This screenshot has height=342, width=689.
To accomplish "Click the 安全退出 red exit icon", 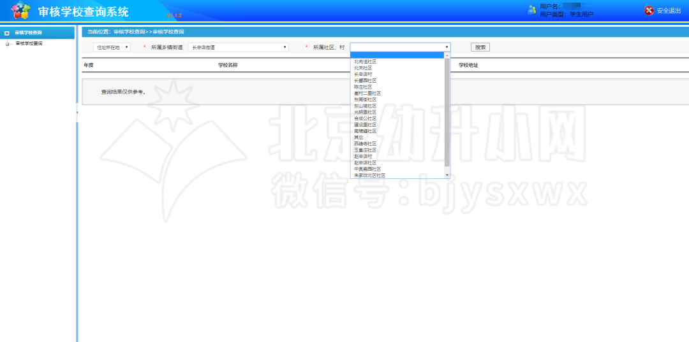I will (x=649, y=11).
